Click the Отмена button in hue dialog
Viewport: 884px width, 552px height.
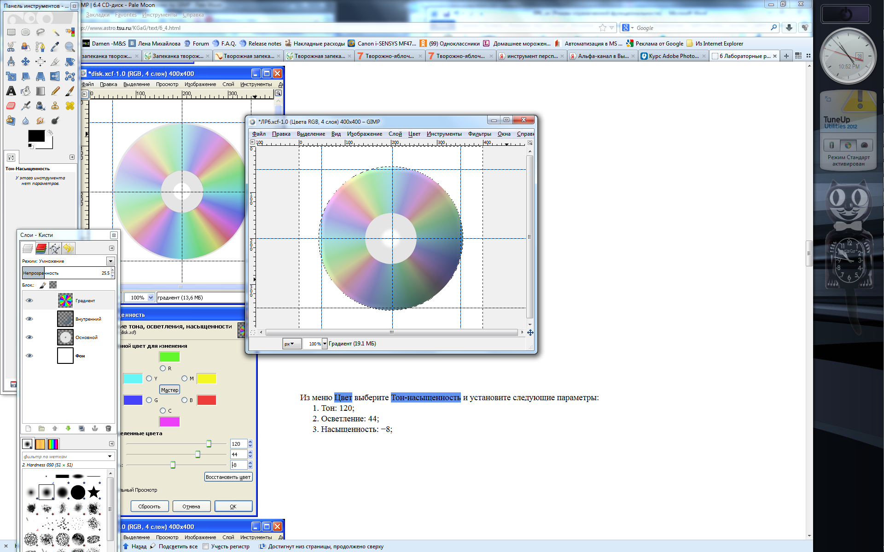191,506
